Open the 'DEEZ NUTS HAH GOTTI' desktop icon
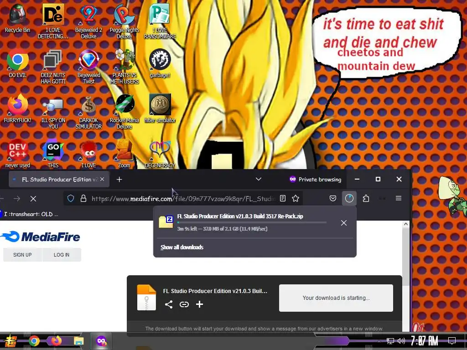The image size is (467, 350). (53, 67)
